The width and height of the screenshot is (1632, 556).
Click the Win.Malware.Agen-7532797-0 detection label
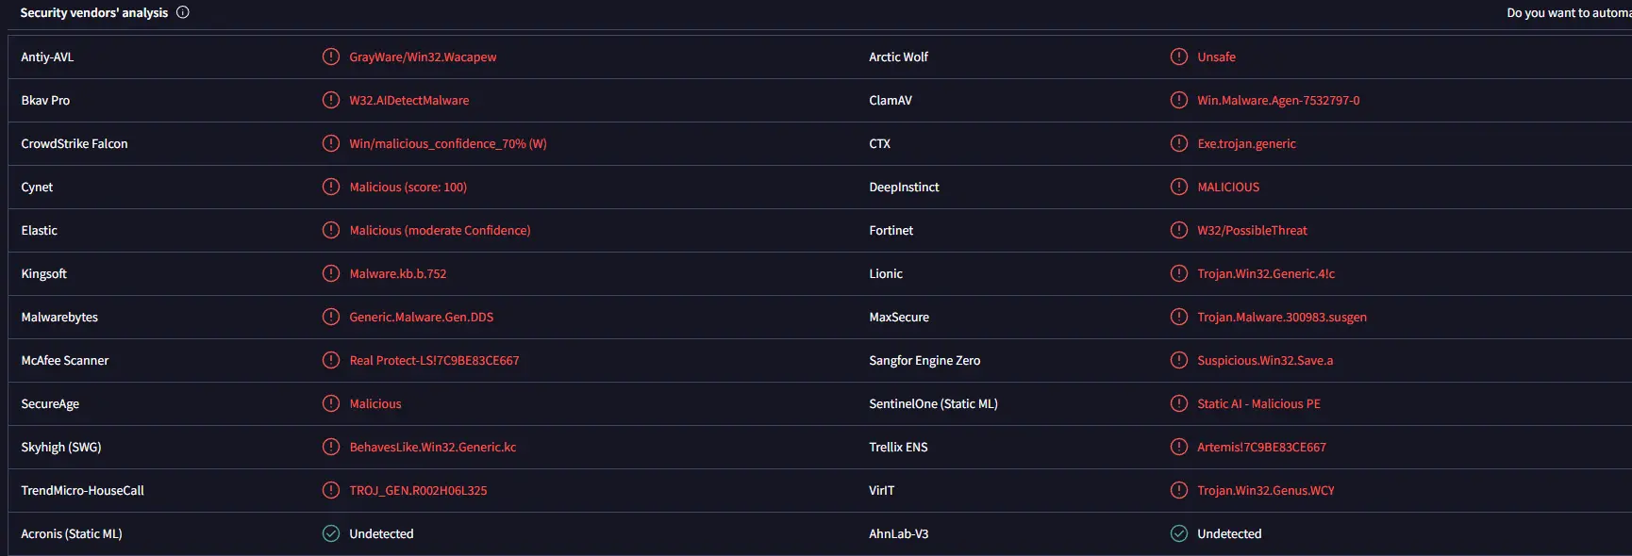[1278, 100]
